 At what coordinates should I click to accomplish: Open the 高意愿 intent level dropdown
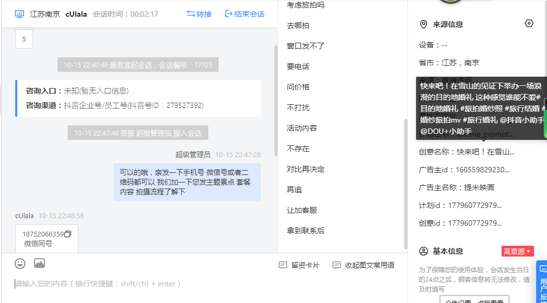(x=518, y=252)
